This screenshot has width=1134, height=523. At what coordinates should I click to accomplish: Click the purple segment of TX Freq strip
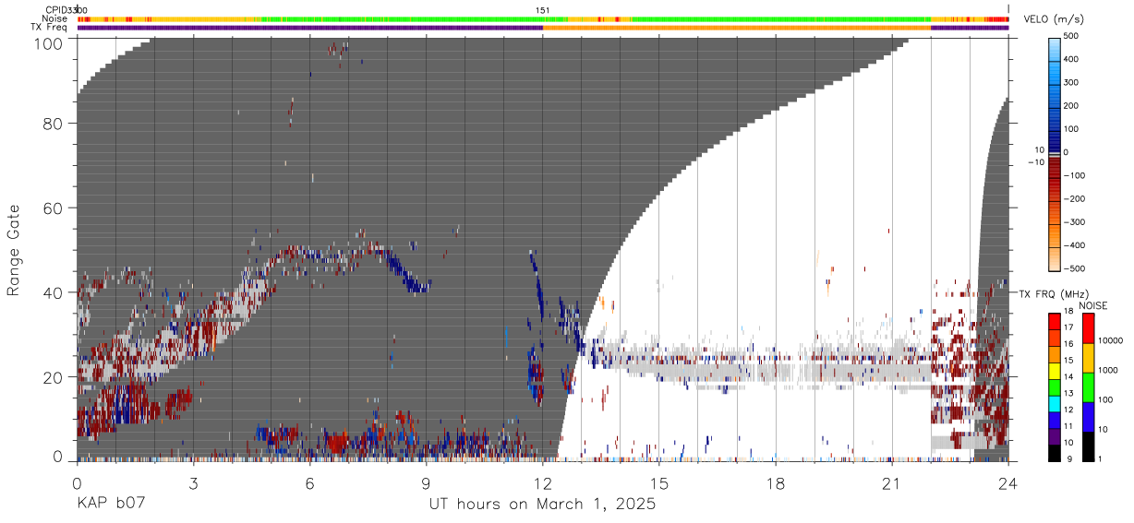point(310,28)
